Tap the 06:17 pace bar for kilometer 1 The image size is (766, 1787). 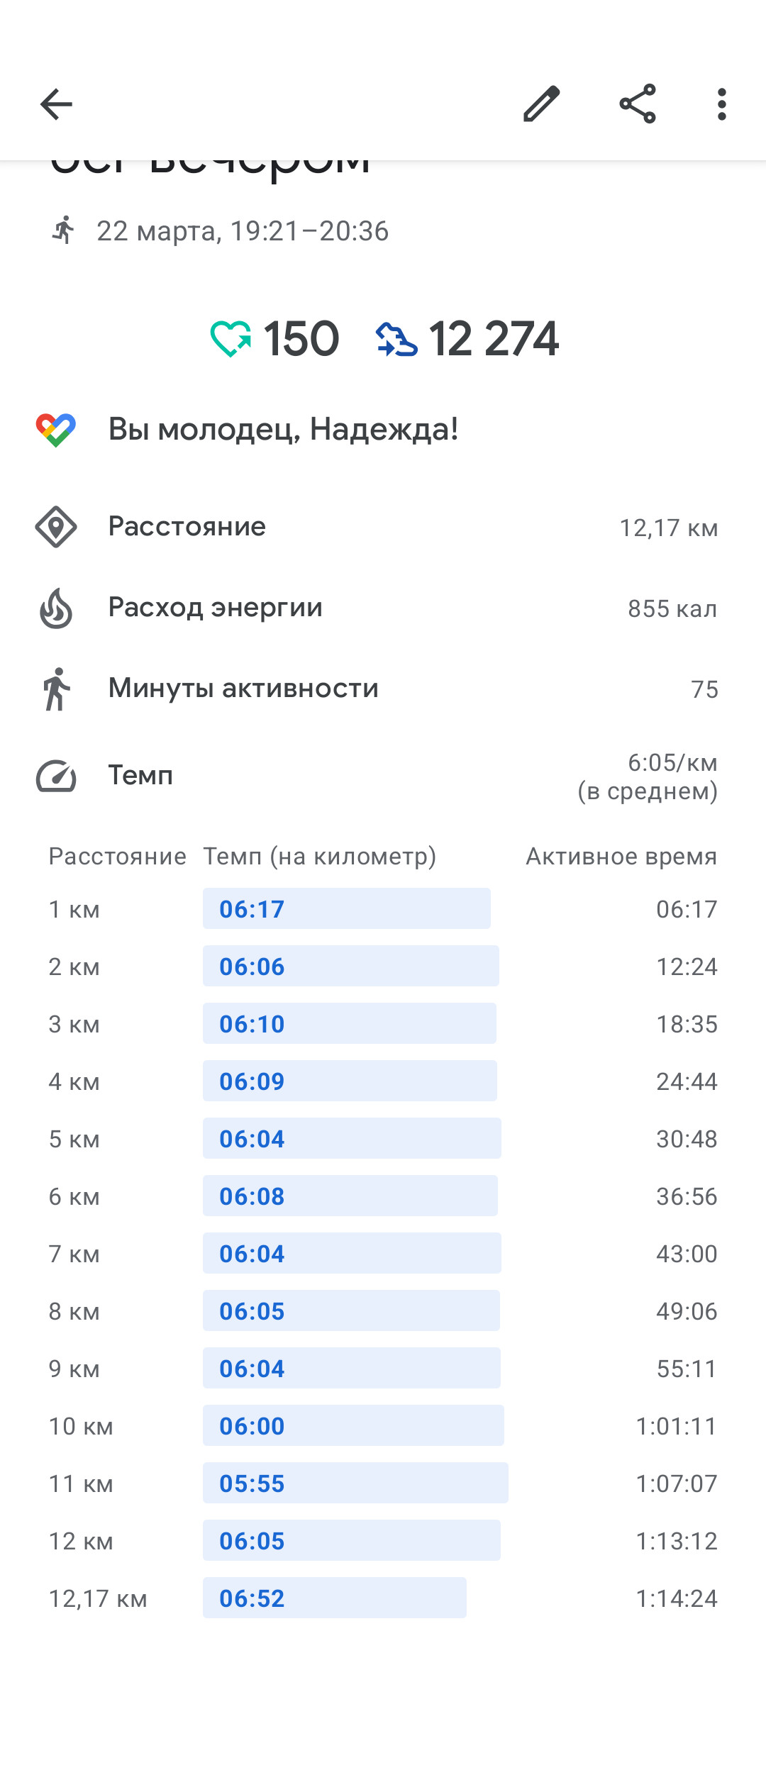(346, 908)
